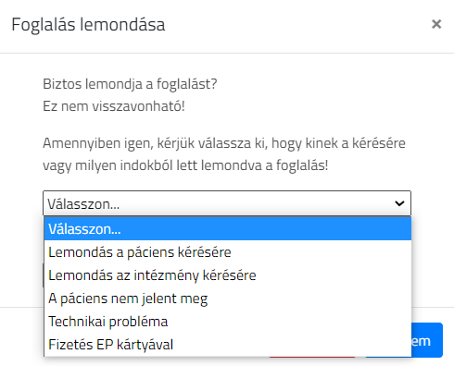
Task: Click the line starting with vagy milyen indokból
Action: (x=185, y=165)
